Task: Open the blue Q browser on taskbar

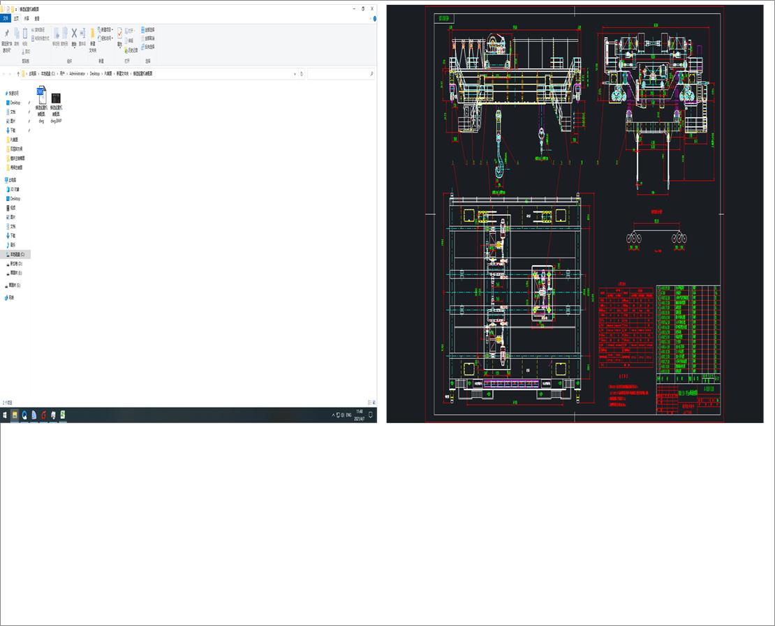Action: (24, 415)
